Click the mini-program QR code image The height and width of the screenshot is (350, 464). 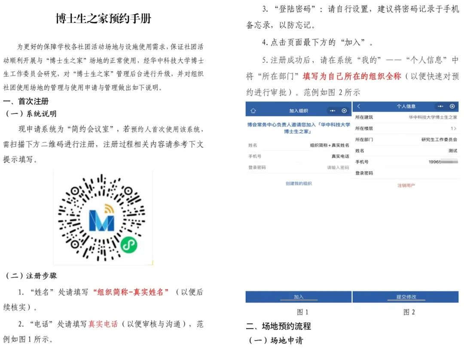tap(103, 217)
